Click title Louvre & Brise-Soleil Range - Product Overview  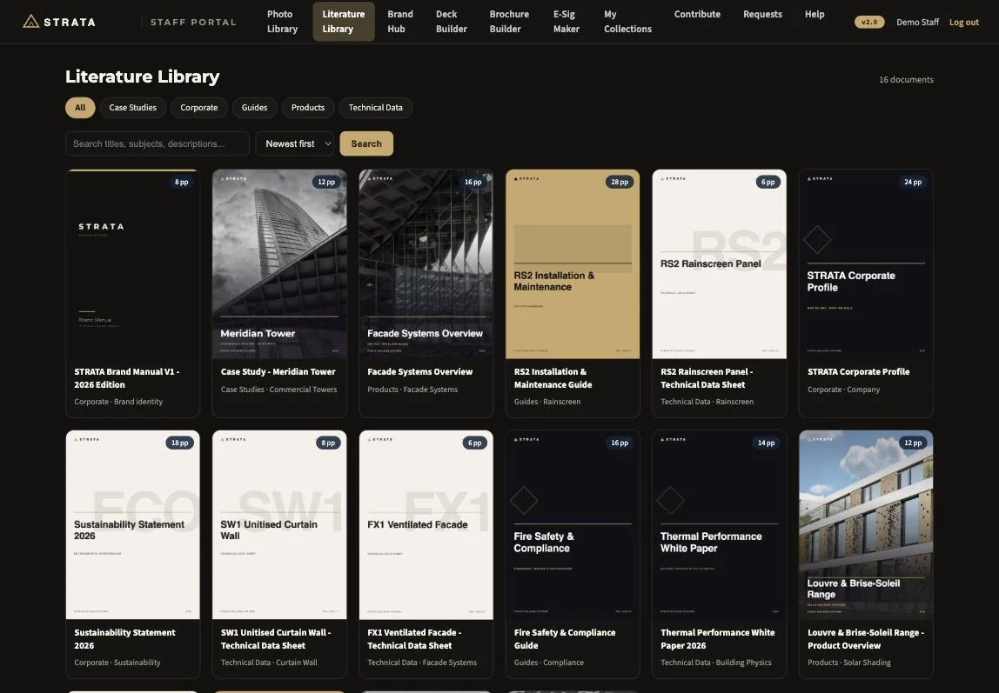coord(865,639)
